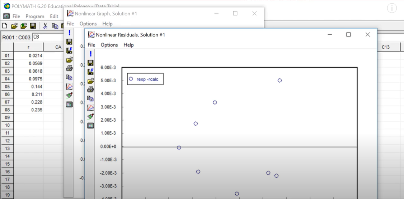
Task: Click the blue exclamation icon in Residuals window
Action: coord(90,54)
